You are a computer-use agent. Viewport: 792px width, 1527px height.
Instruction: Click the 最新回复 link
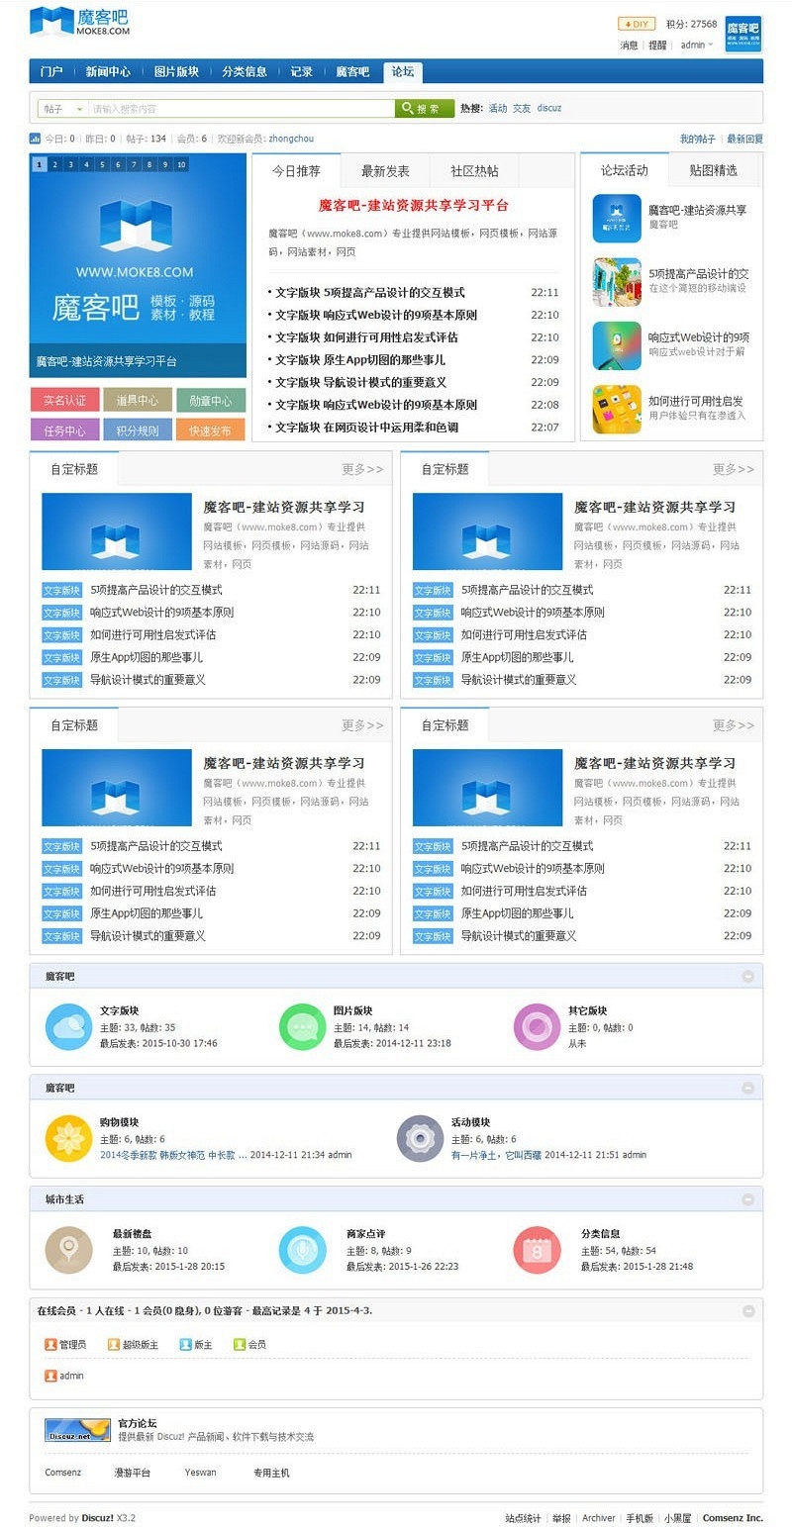pos(744,140)
